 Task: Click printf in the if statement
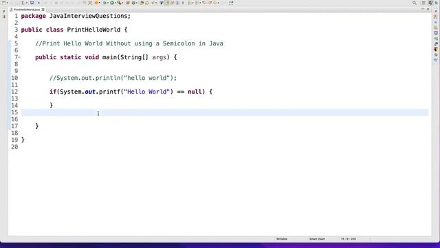point(110,92)
